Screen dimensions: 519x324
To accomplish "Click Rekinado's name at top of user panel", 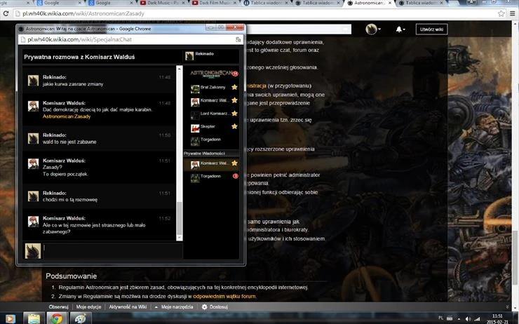I will (204, 53).
